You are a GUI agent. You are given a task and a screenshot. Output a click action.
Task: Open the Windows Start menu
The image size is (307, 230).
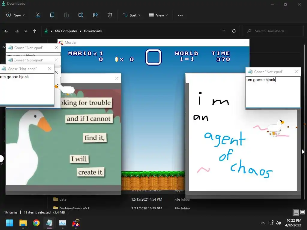point(10,223)
